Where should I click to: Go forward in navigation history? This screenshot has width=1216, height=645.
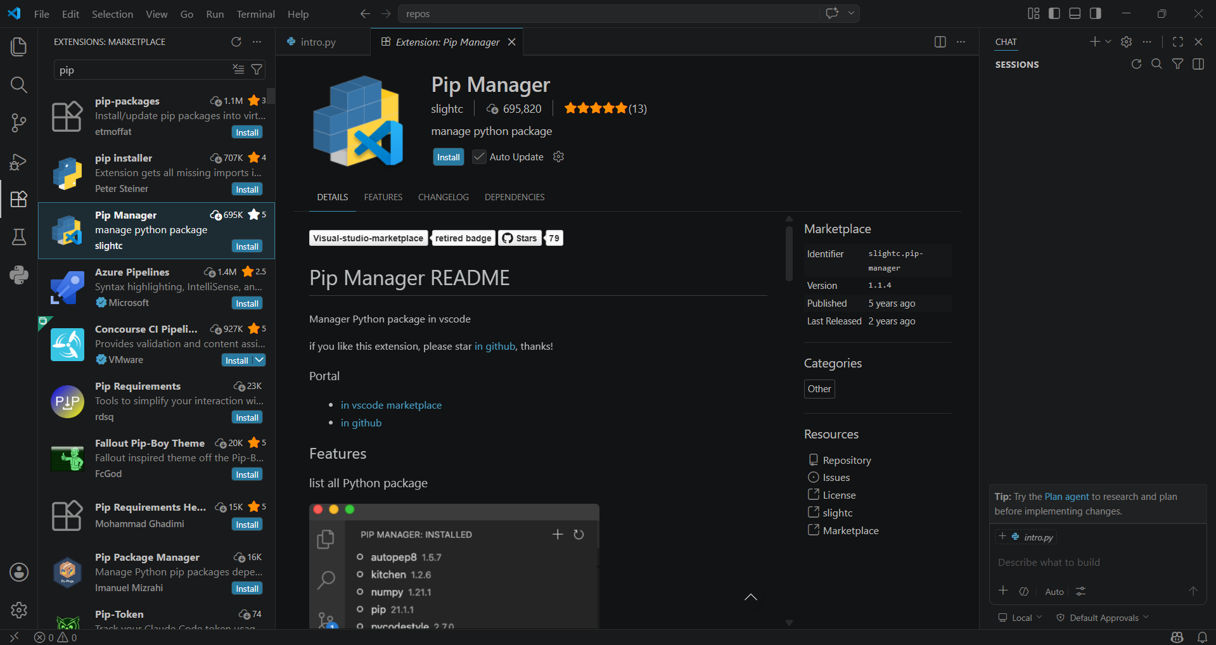point(386,14)
